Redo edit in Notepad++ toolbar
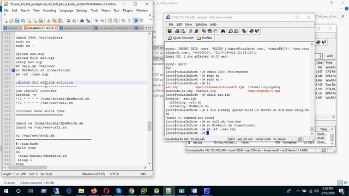Screen dimensions: 349x196 click(74, 21)
